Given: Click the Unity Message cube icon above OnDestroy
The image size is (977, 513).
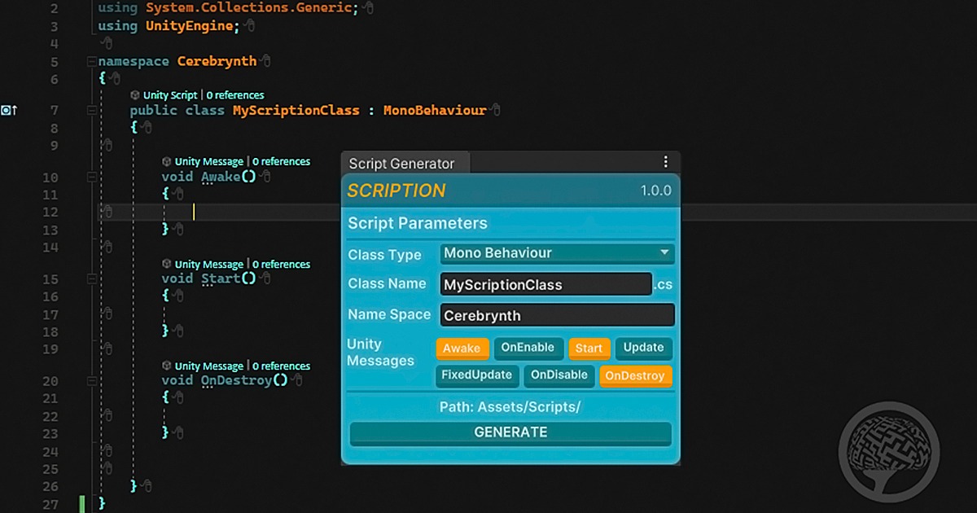Looking at the screenshot, I should pyautogui.click(x=167, y=366).
